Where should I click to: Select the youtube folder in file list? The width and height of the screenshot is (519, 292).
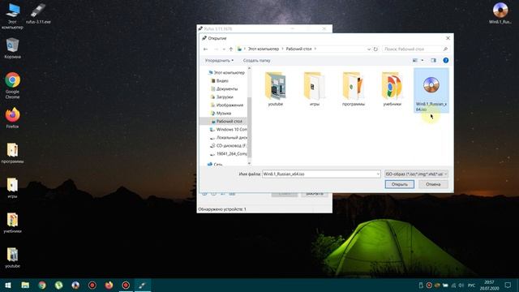[276, 88]
